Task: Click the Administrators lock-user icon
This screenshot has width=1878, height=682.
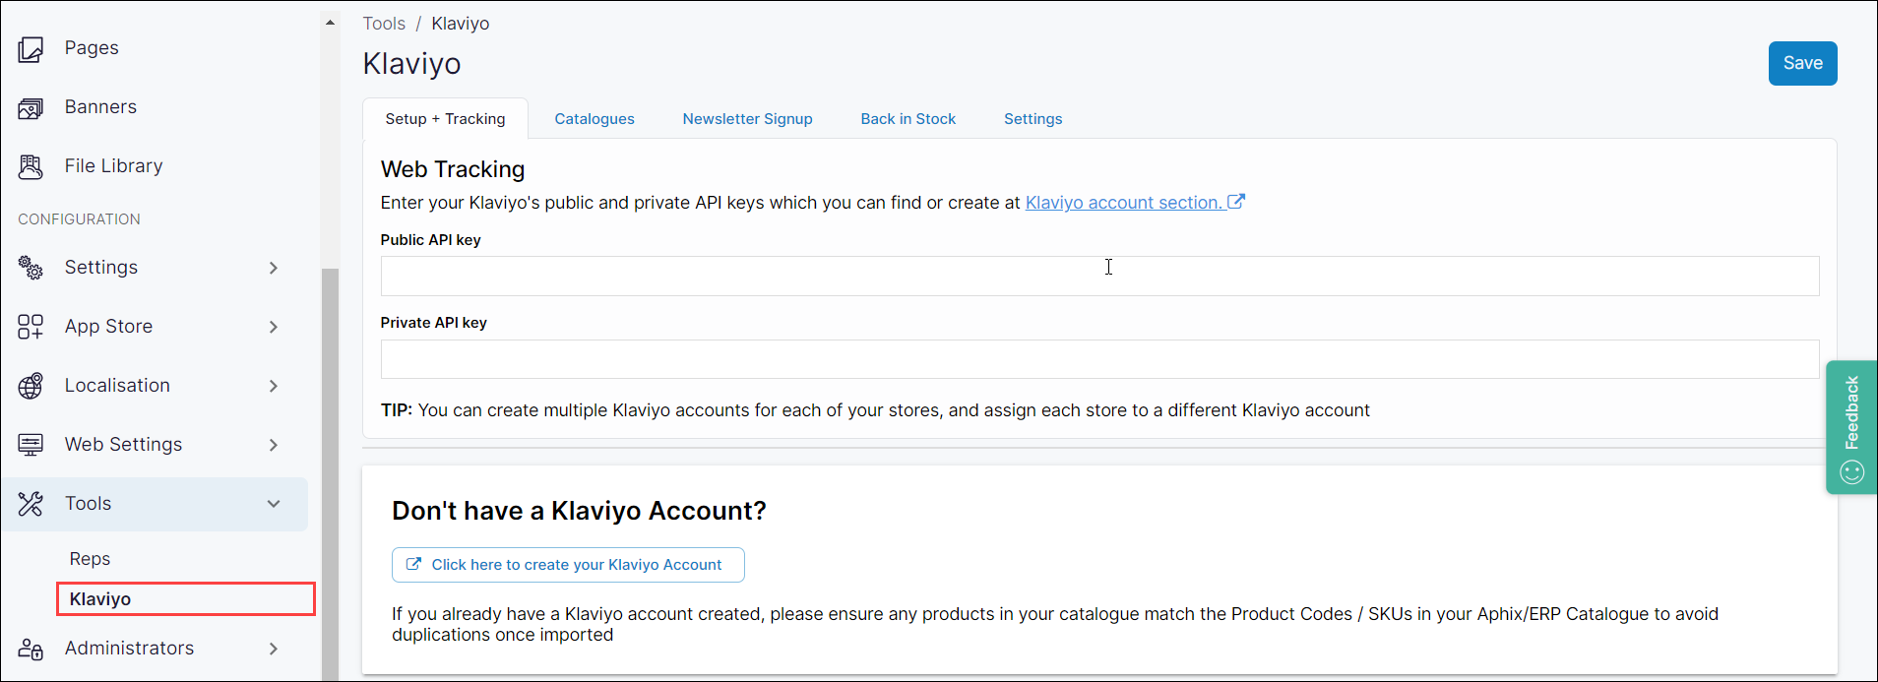Action: 31,649
